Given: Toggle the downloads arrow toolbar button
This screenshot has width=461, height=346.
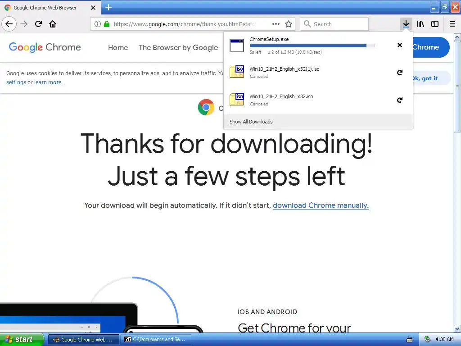Looking at the screenshot, I should point(406,24).
